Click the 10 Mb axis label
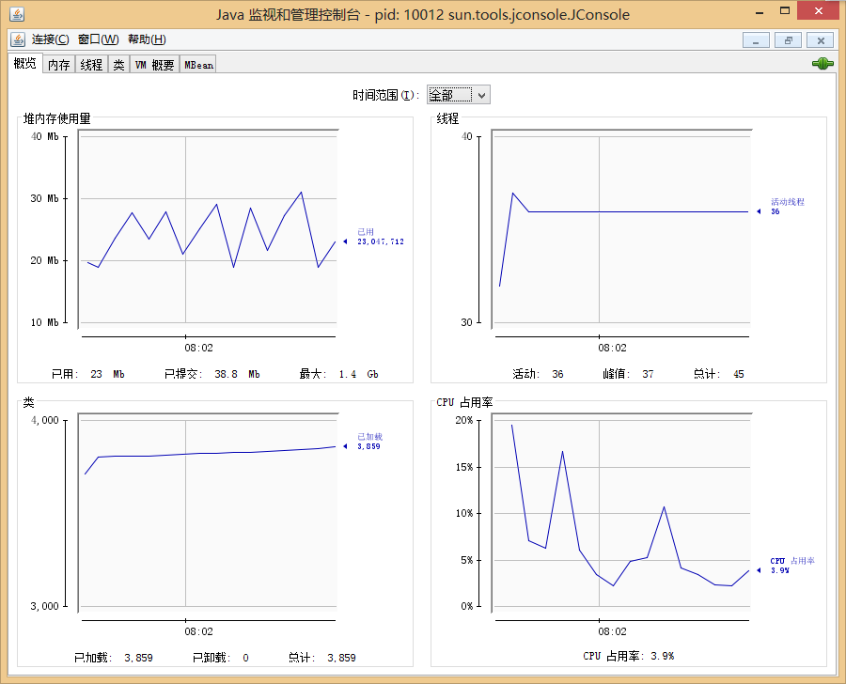The image size is (846, 684). pos(45,322)
